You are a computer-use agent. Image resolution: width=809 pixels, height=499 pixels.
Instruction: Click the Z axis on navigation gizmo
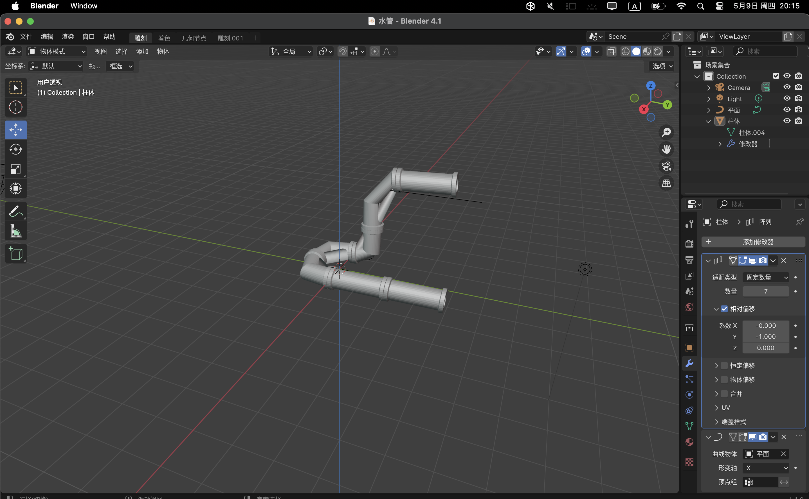pos(650,85)
